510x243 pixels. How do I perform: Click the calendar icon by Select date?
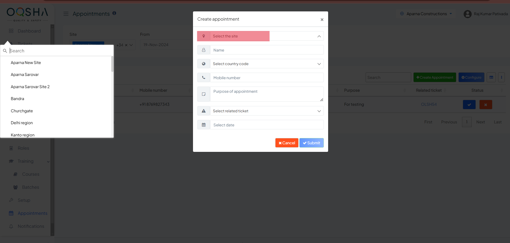(x=204, y=125)
